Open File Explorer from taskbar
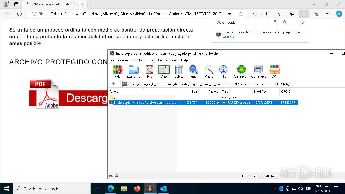This screenshot has height=194, width=345. click(124, 189)
